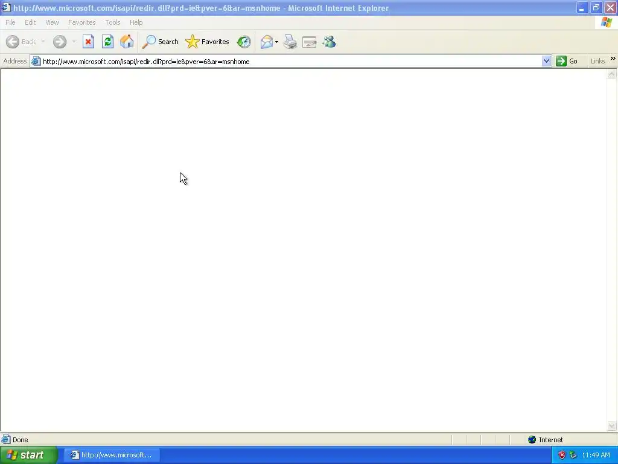This screenshot has width=618, height=464.
Task: Click the Mail envelope icon
Action: pyautogui.click(x=267, y=42)
